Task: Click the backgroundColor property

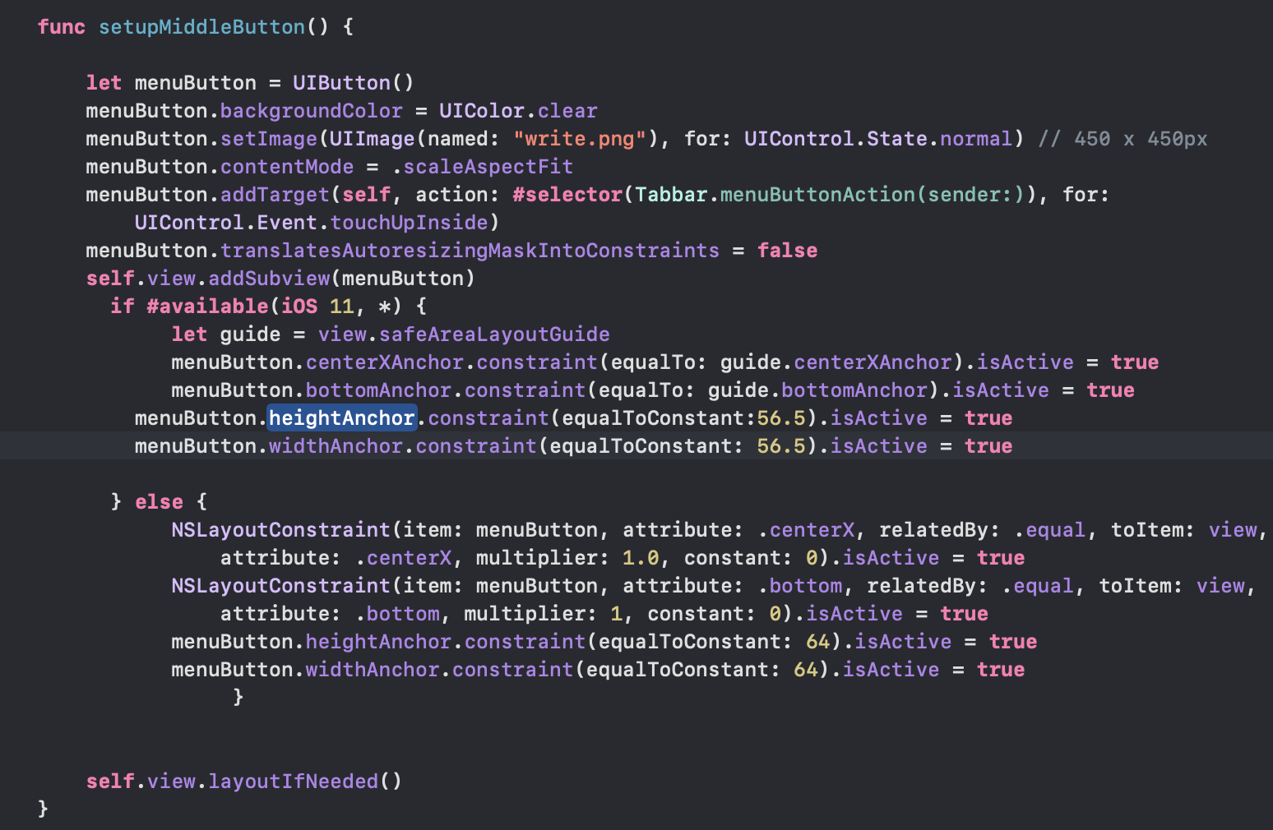Action: [x=312, y=111]
